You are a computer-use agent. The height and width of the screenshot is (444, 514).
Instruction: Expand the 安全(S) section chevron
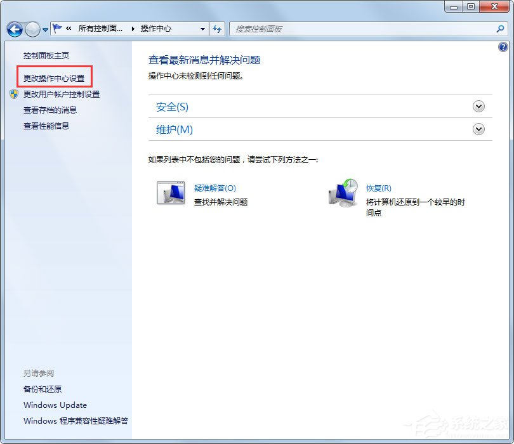pos(478,107)
